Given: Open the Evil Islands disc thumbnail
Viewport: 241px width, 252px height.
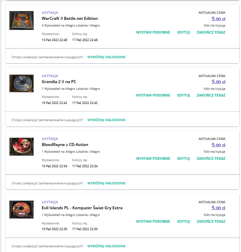Looking at the screenshot, I should (22, 210).
